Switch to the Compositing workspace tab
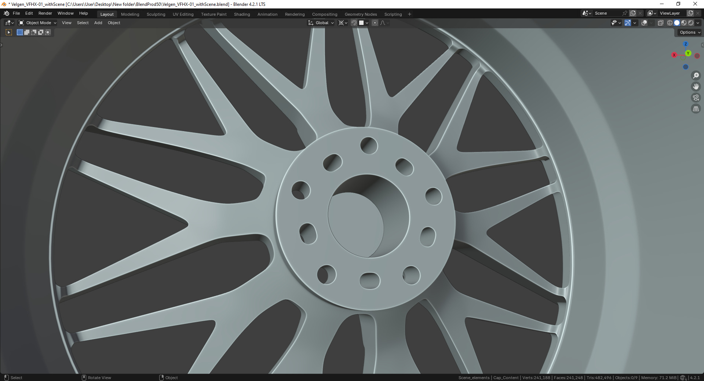Image resolution: width=704 pixels, height=381 pixels. coord(324,14)
